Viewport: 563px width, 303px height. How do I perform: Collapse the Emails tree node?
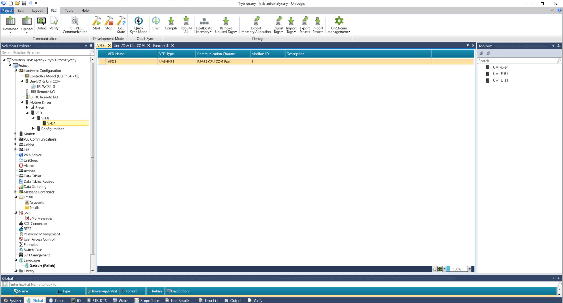(x=16, y=197)
